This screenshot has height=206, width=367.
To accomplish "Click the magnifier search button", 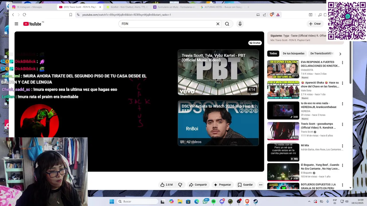I will 227,24.
